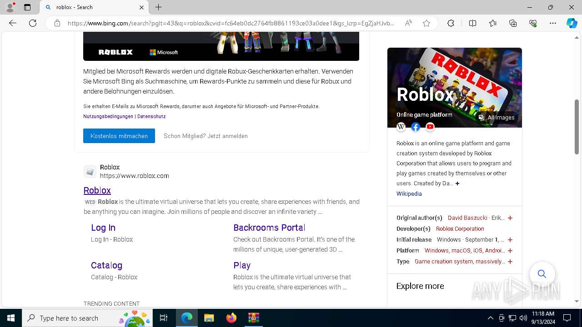This screenshot has height=327, width=582.
Task: Open notification center icon
Action: (567, 318)
